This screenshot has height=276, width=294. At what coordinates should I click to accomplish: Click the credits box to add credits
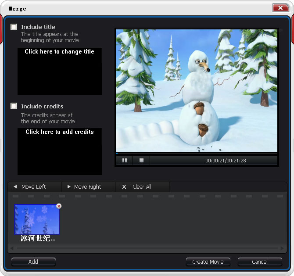tap(60, 151)
